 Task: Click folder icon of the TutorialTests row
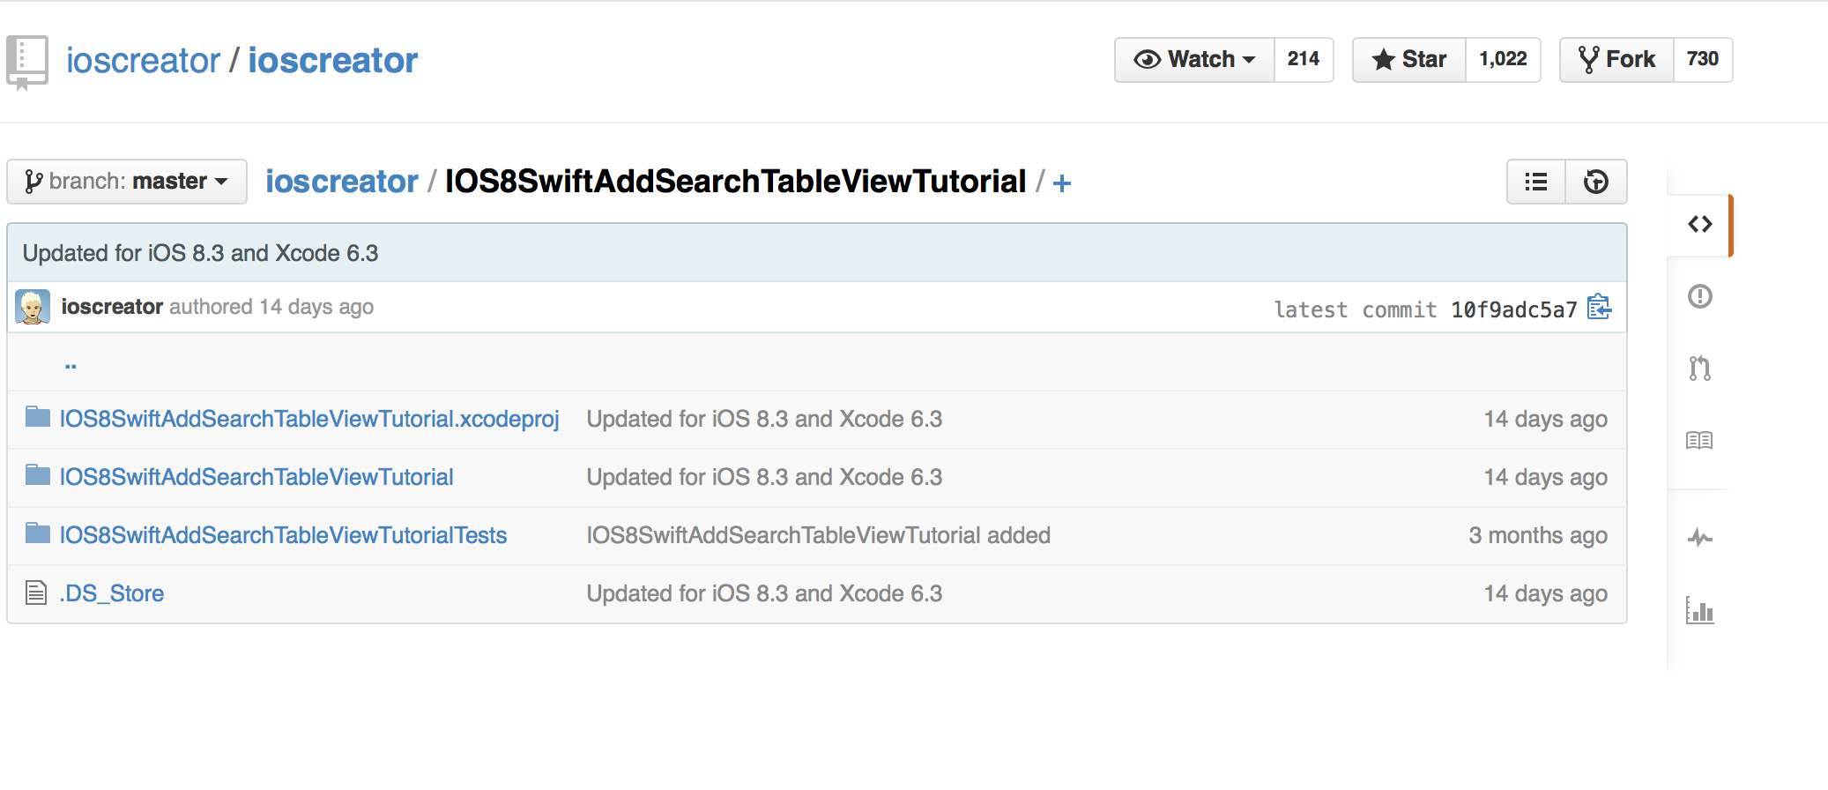point(38,533)
